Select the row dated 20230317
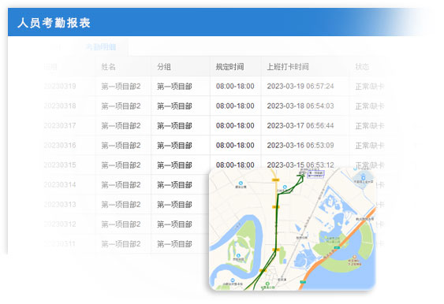 click(x=215, y=125)
